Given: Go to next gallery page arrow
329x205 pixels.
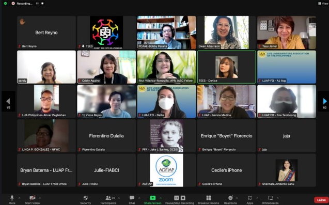Looking at the screenshot, I should click(324, 101).
